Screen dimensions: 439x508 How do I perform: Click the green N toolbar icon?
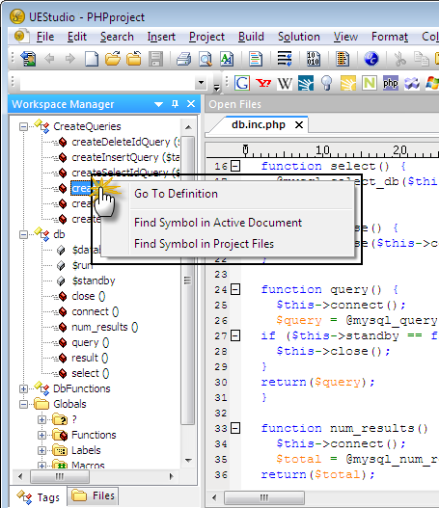[x=370, y=83]
